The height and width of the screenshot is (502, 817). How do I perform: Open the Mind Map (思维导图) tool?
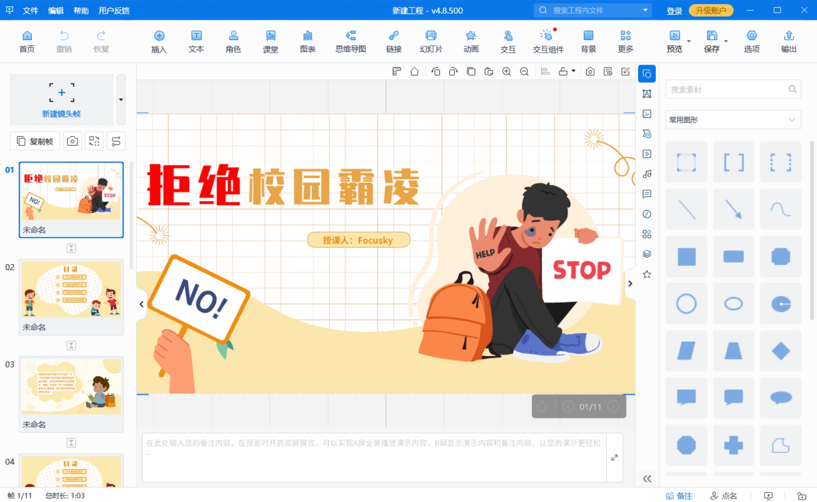(x=350, y=42)
